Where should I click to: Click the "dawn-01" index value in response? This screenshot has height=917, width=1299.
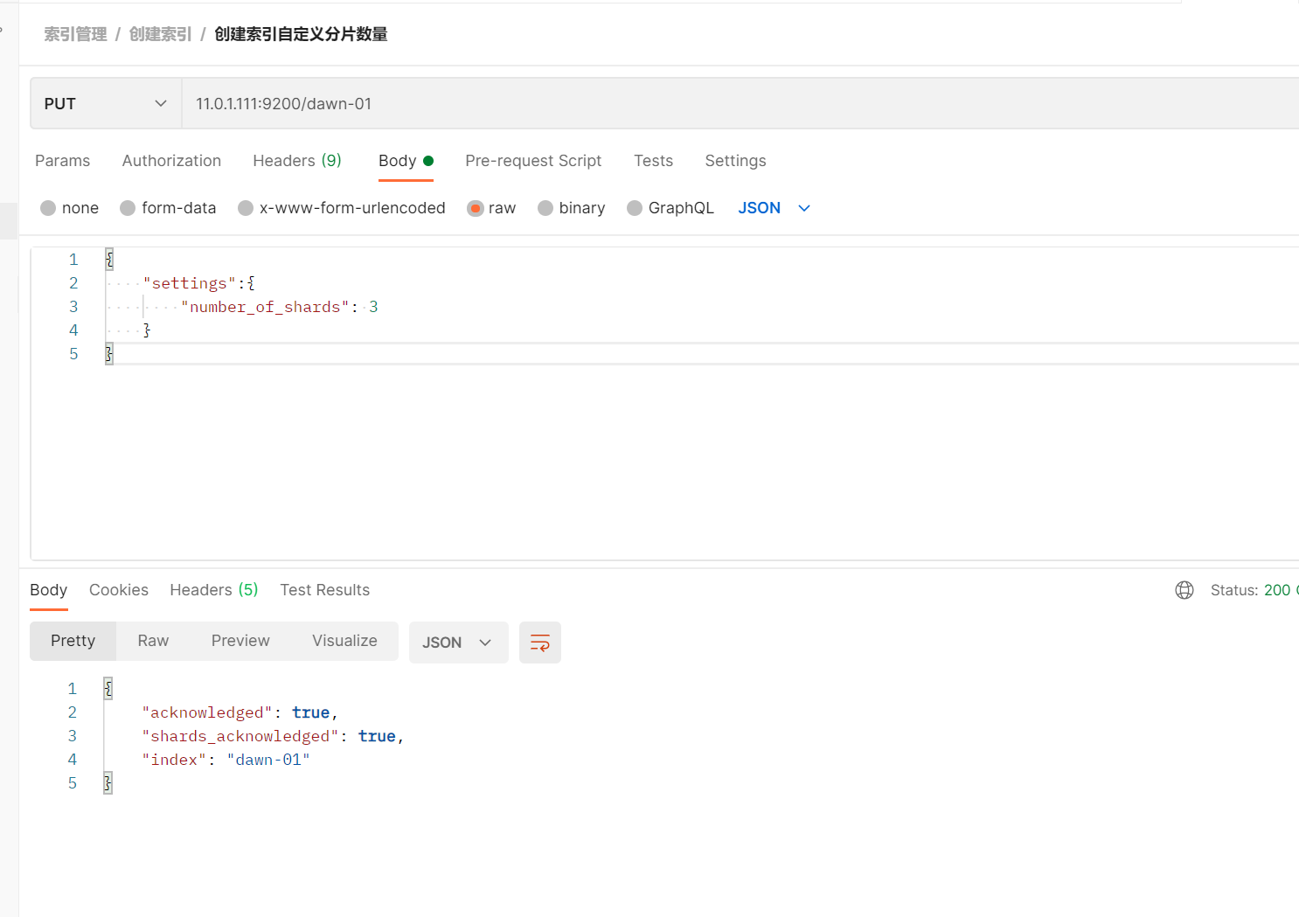[268, 760]
